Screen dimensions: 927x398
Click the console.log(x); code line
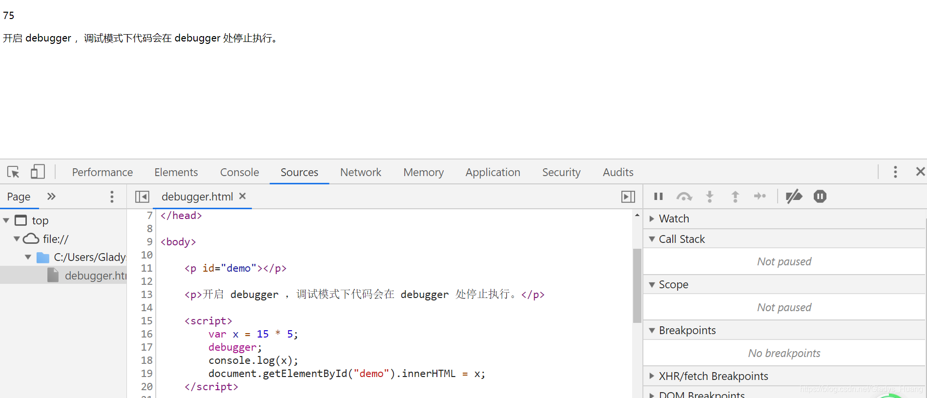pos(253,360)
